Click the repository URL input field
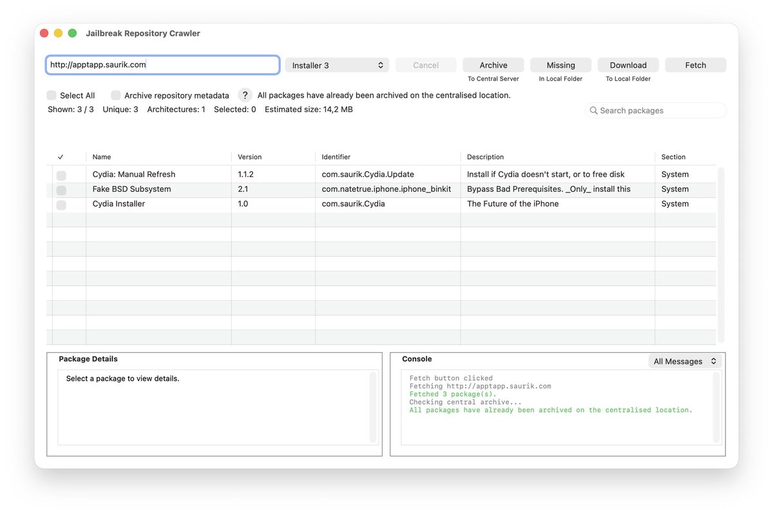773x514 pixels. (162, 64)
